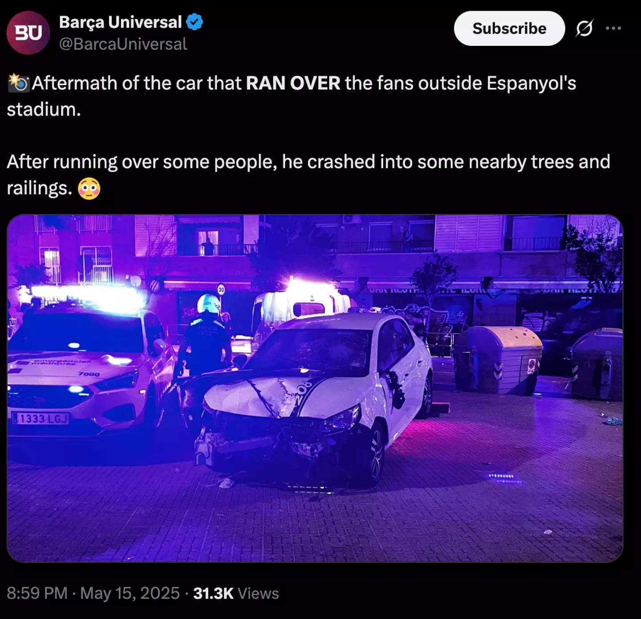Image resolution: width=641 pixels, height=619 pixels.
Task: Click the flushed face emoji
Action: [89, 189]
